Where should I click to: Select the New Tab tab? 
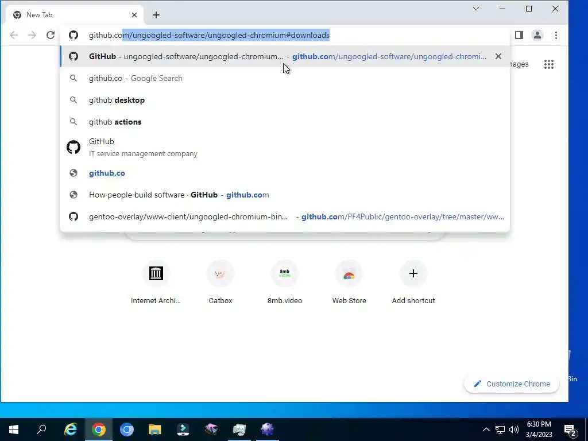[x=75, y=15]
